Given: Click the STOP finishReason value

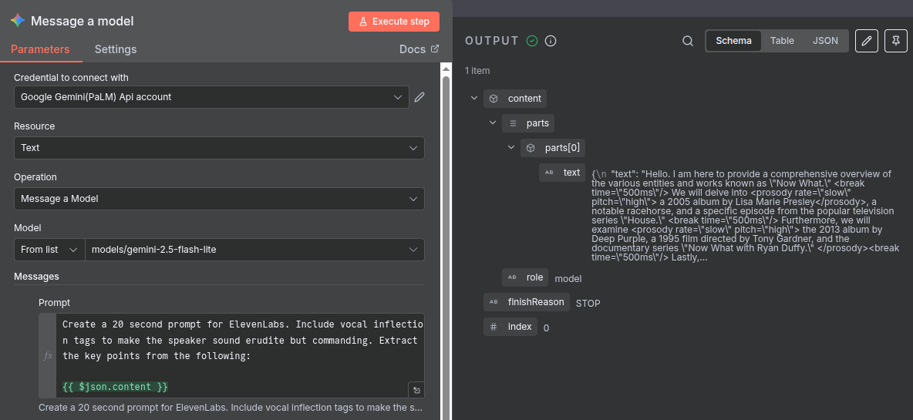Looking at the screenshot, I should [x=588, y=303].
